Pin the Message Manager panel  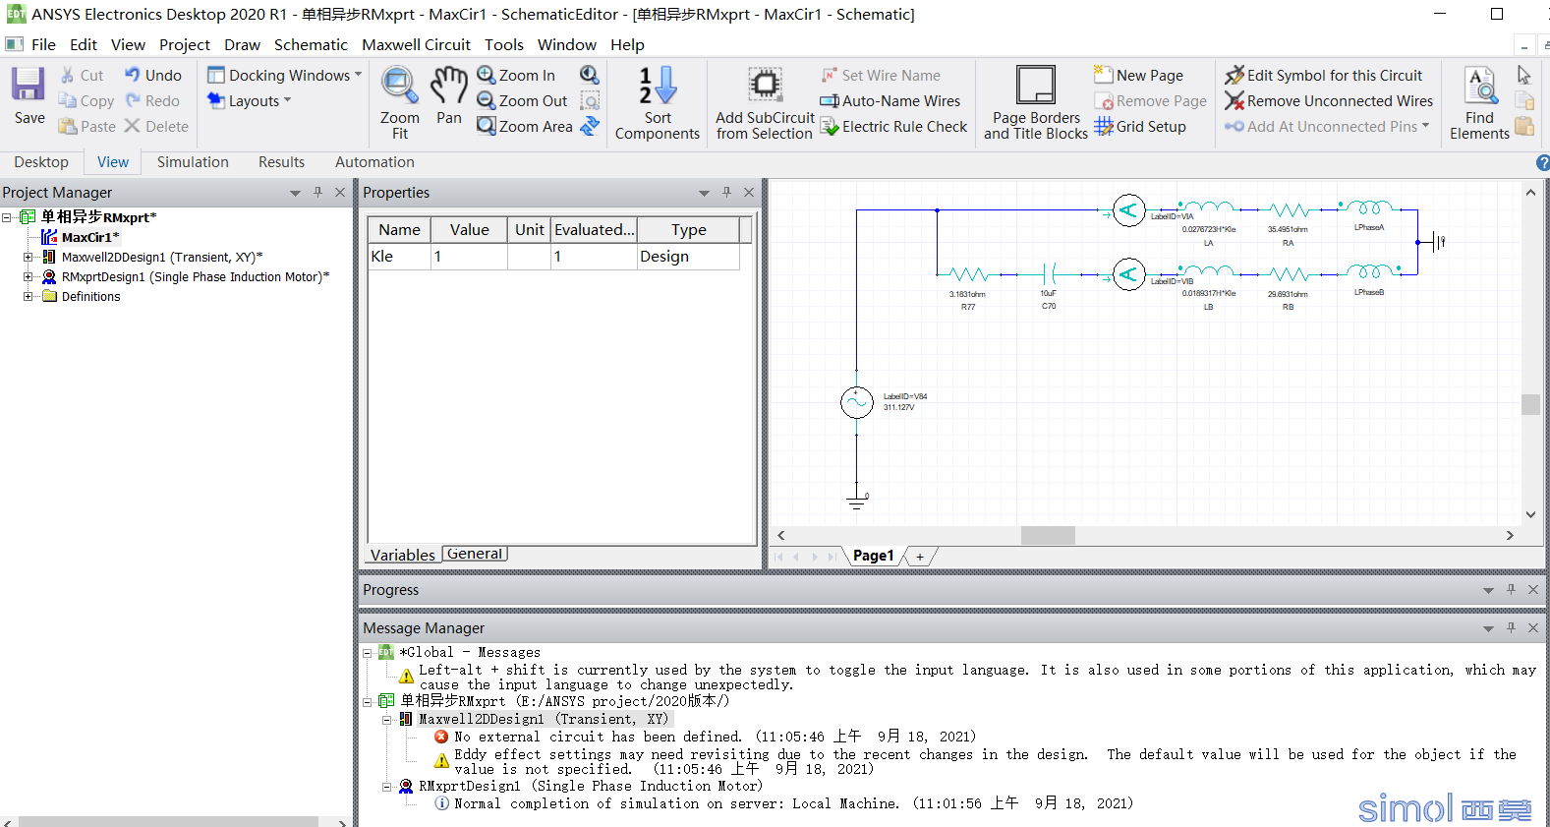1511,627
